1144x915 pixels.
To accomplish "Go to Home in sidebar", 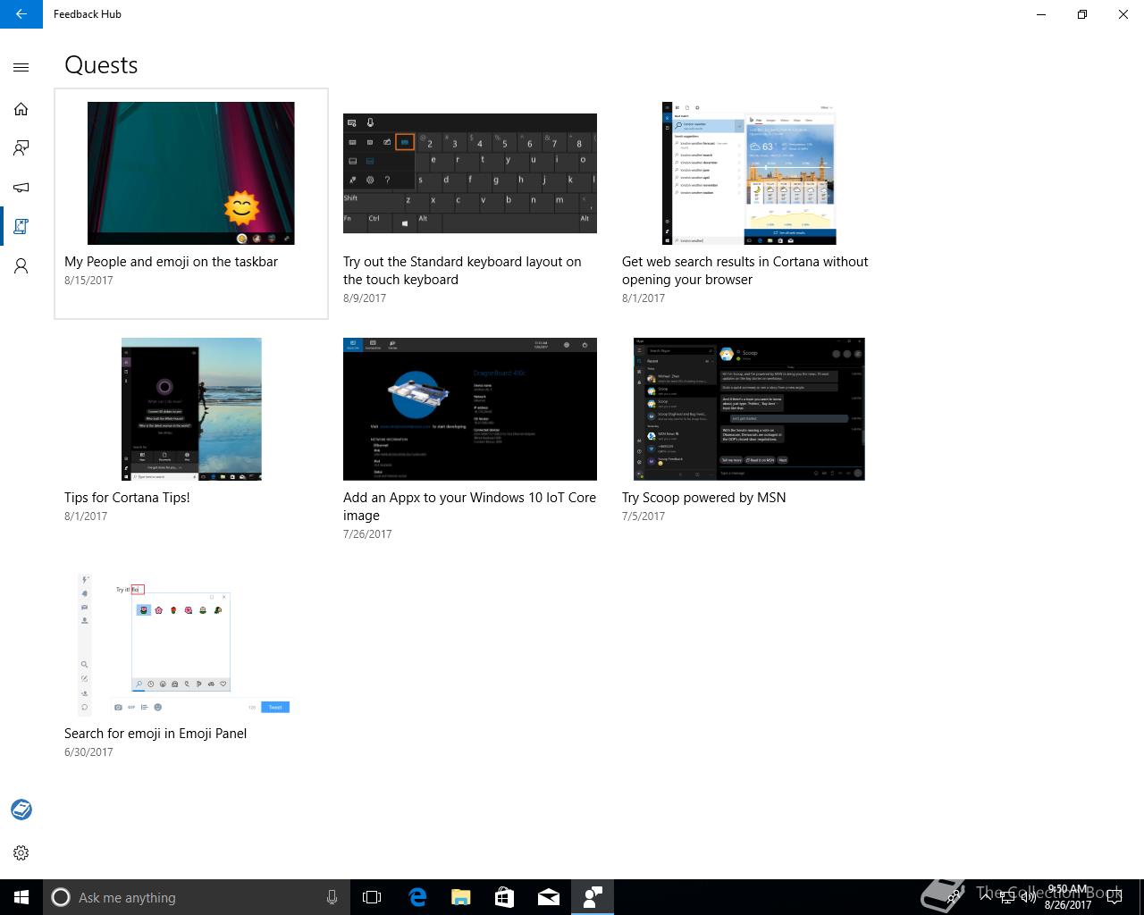I will click(21, 109).
